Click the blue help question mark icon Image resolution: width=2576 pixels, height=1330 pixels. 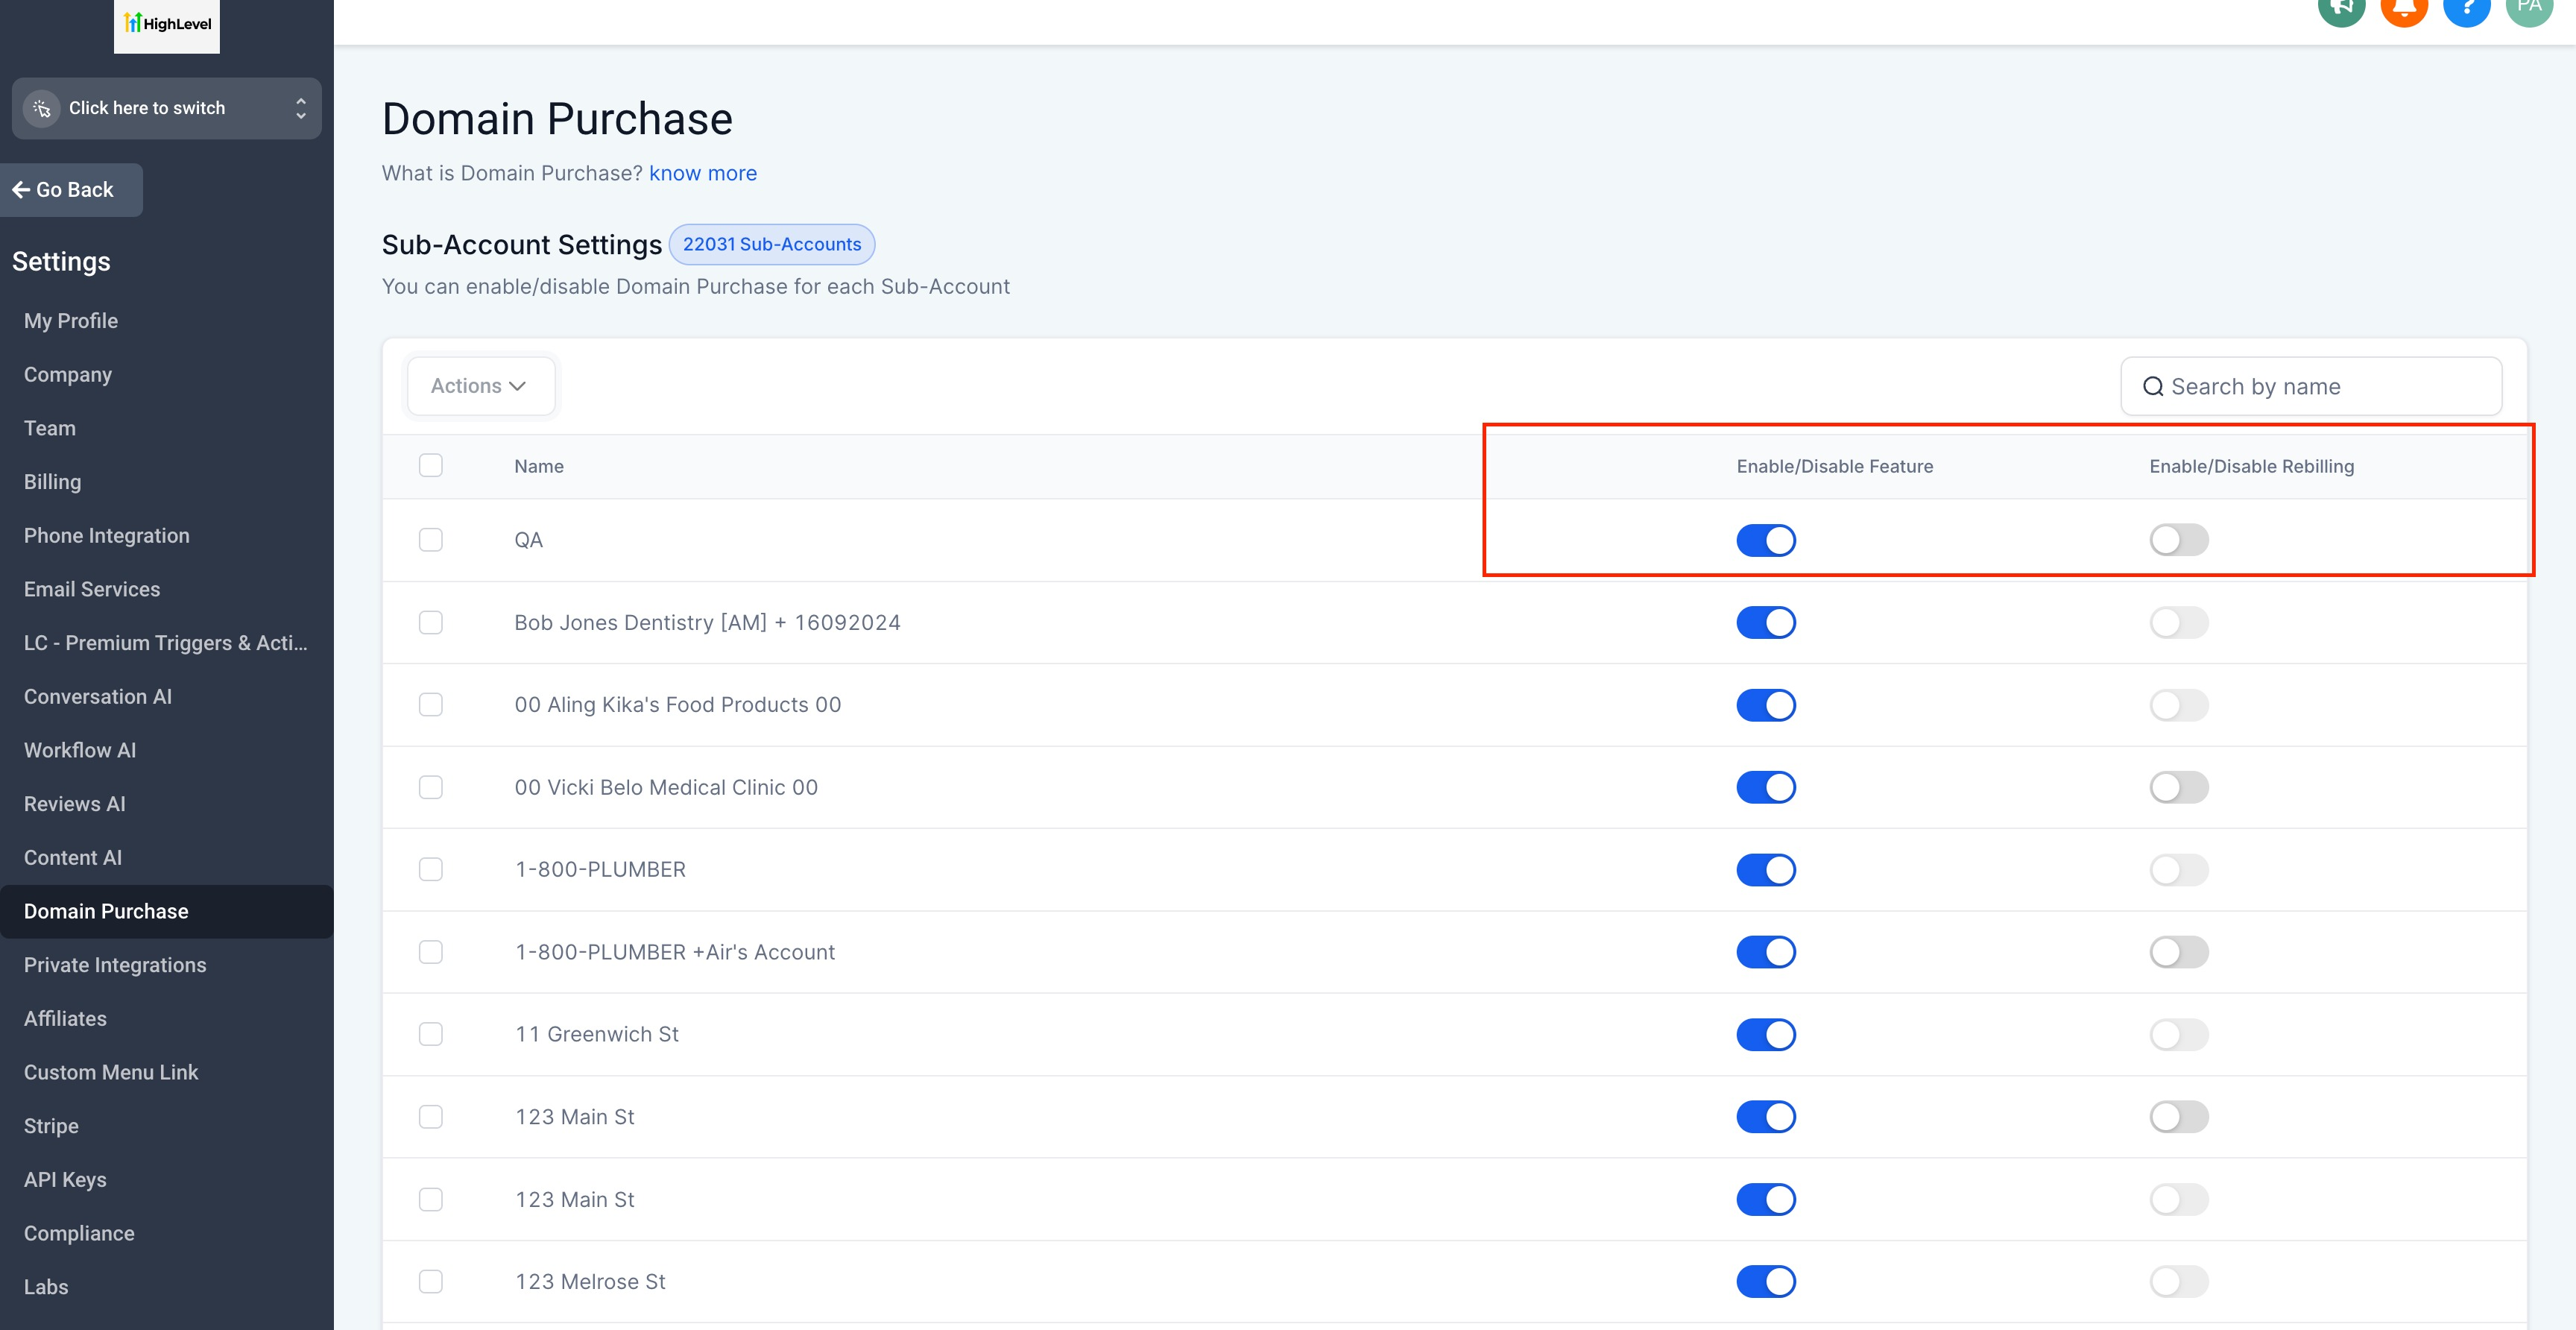click(2466, 8)
